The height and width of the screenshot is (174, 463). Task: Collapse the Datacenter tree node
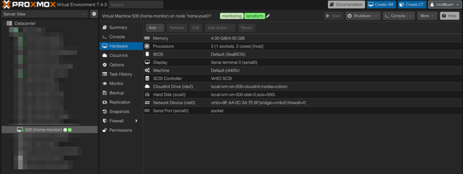4,24
